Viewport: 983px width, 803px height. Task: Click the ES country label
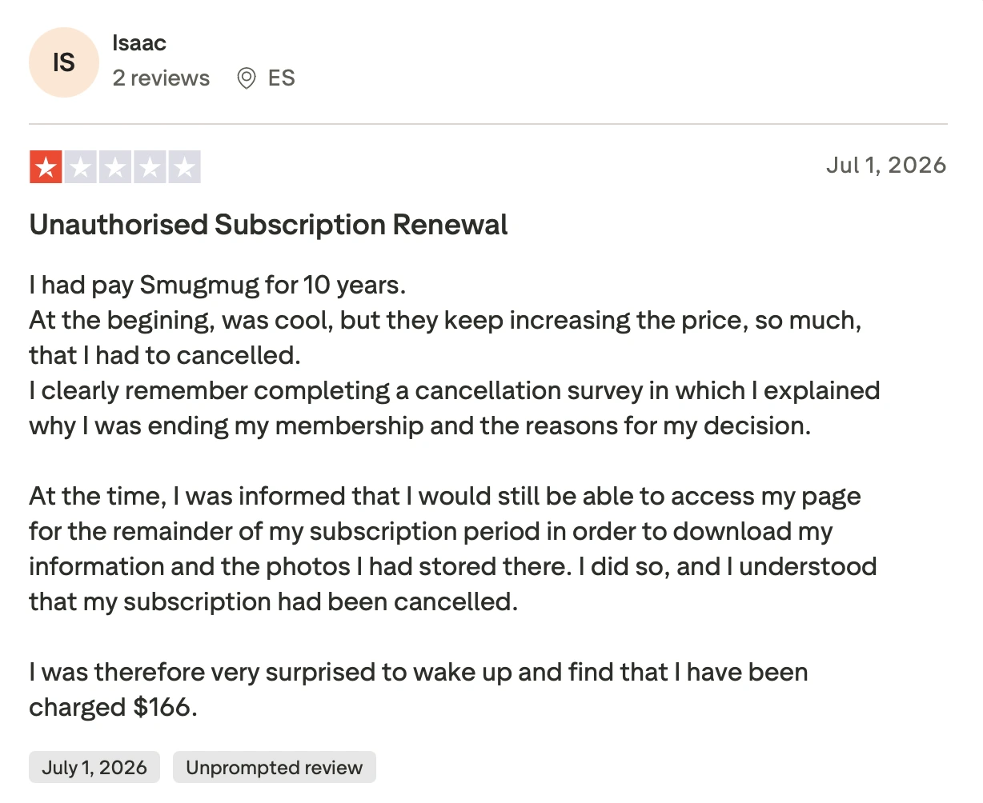tap(282, 78)
